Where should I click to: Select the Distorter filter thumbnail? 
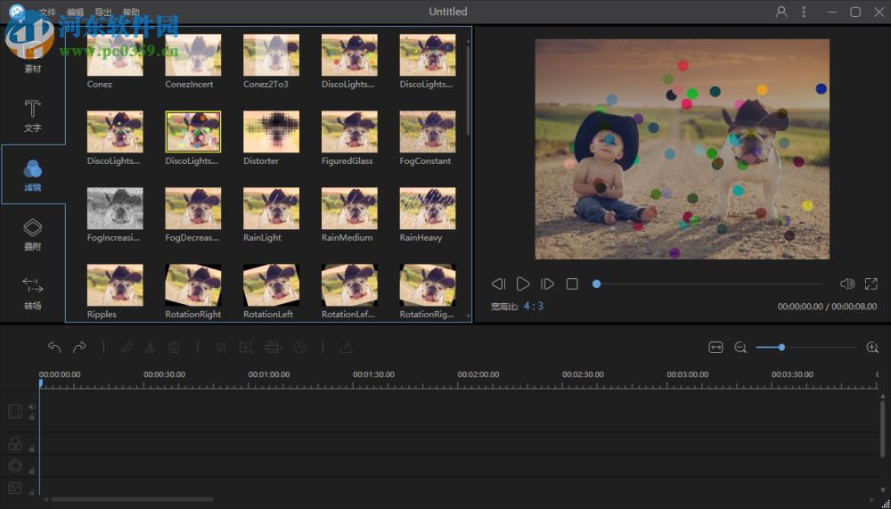point(271,132)
